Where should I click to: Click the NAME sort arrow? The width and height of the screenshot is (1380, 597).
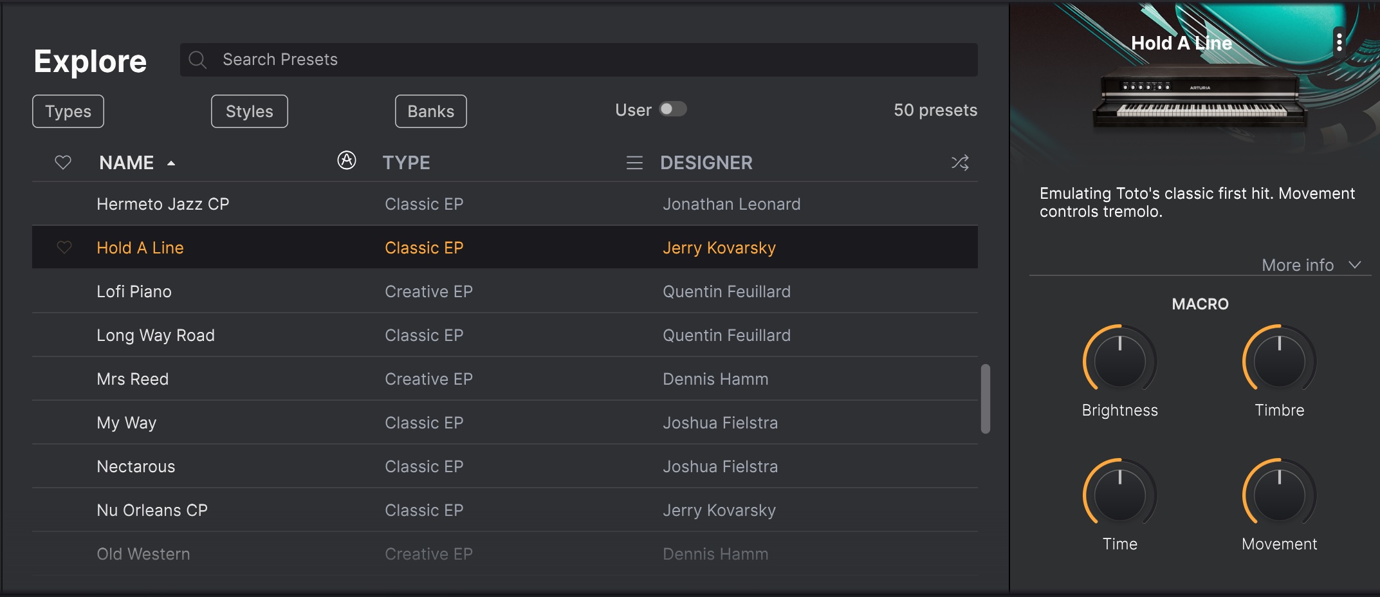pos(171,163)
